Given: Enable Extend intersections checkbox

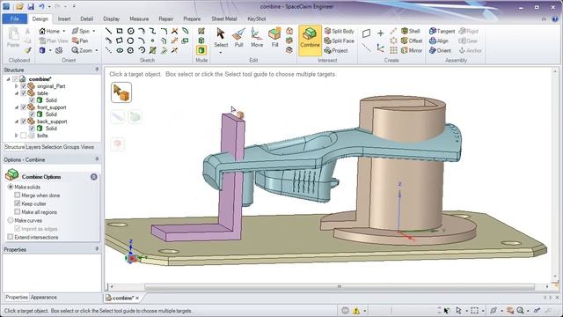Looking at the screenshot, I should pyautogui.click(x=11, y=237).
